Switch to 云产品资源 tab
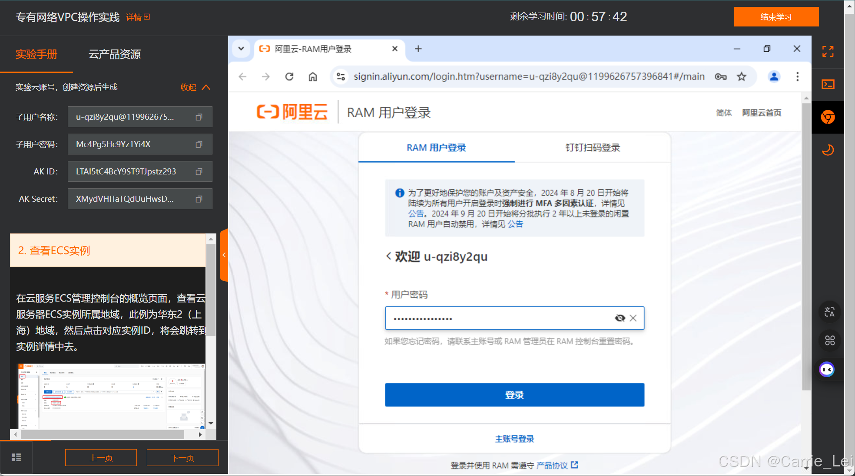855x476 pixels. [x=115, y=54]
